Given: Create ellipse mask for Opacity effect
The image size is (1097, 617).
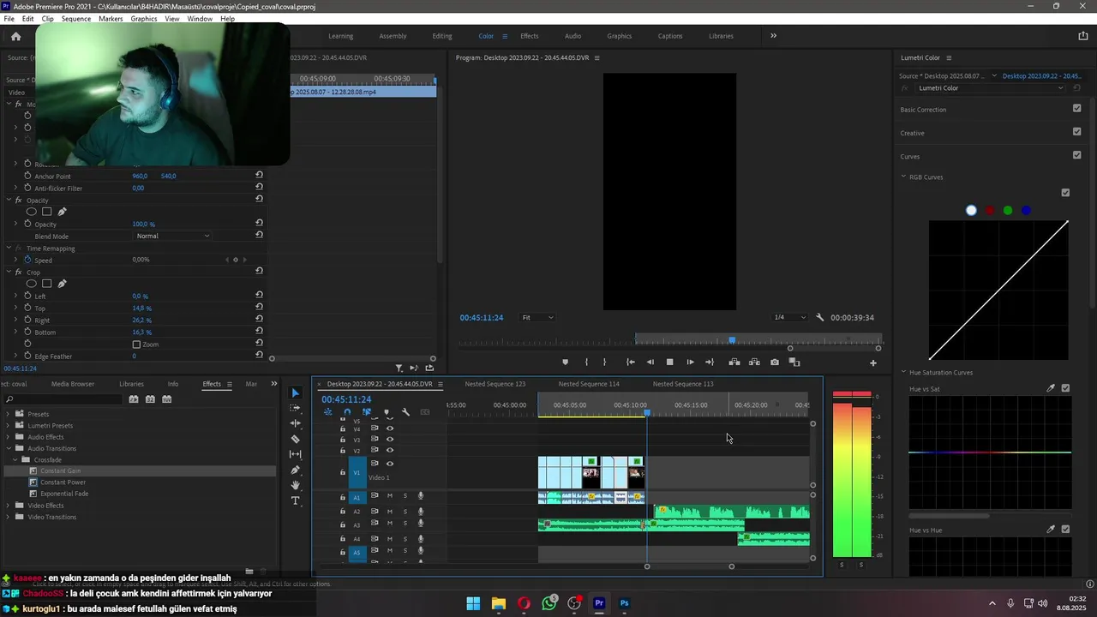Looking at the screenshot, I should pyautogui.click(x=32, y=212).
